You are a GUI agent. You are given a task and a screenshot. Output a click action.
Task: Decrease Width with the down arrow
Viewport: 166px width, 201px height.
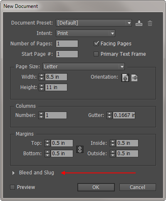point(42,79)
